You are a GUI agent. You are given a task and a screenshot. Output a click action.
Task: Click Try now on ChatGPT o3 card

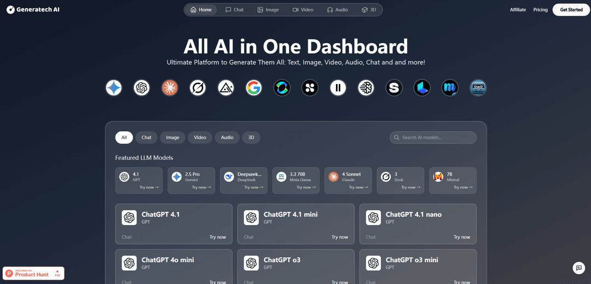pyautogui.click(x=340, y=282)
